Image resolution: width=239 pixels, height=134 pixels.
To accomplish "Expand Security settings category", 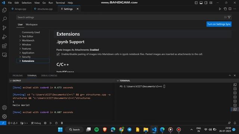I will (26, 57).
